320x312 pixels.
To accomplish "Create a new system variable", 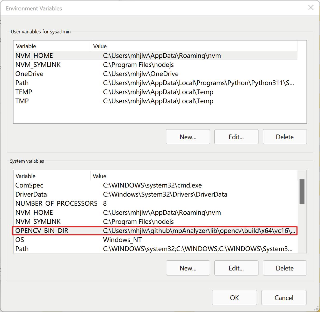I will [x=188, y=268].
